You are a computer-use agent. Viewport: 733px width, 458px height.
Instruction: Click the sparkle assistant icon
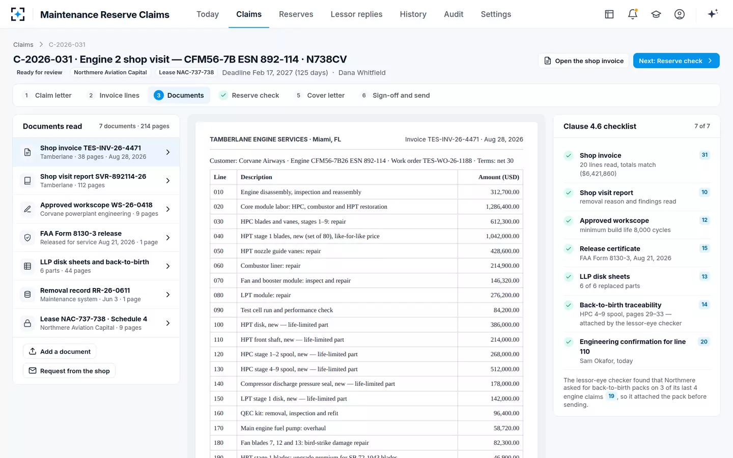713,14
